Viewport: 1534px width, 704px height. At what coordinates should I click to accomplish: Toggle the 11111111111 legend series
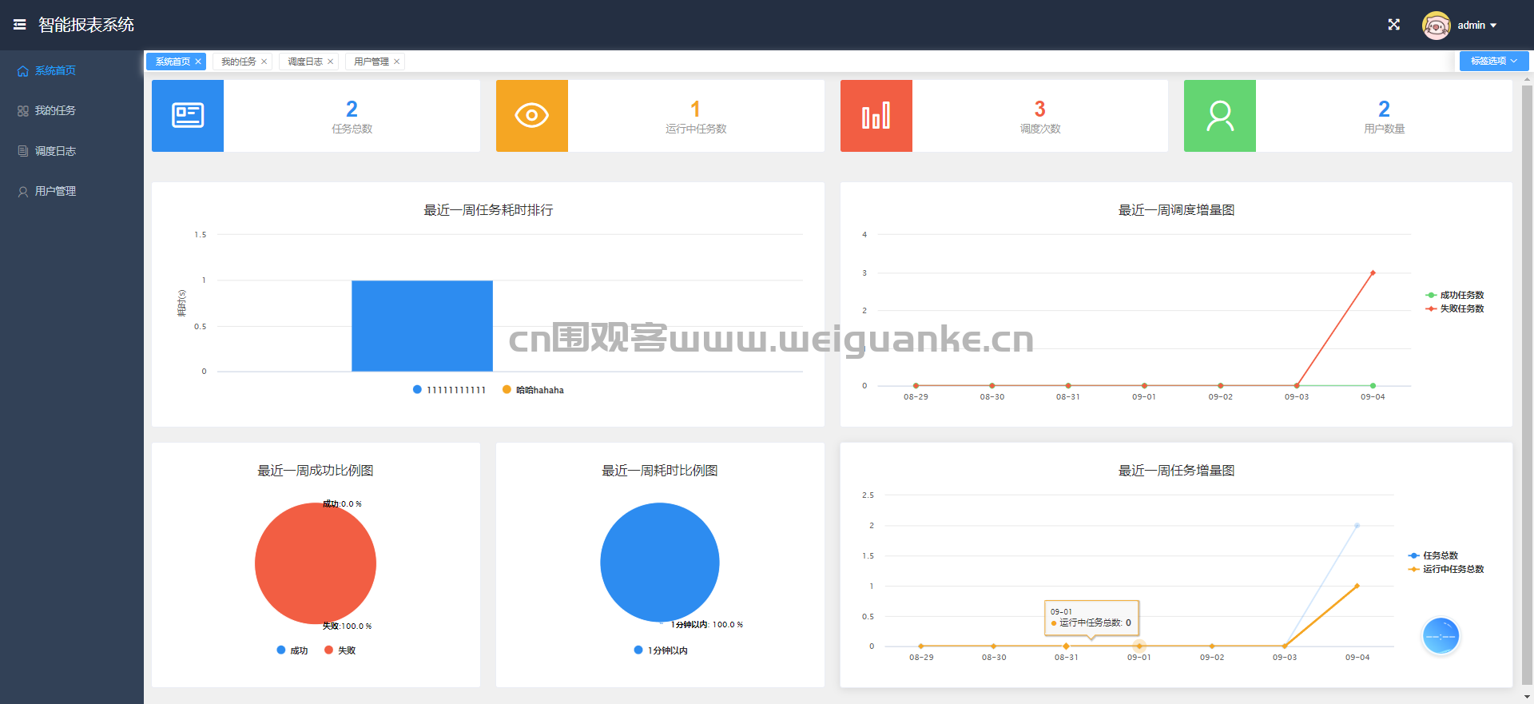tap(449, 390)
